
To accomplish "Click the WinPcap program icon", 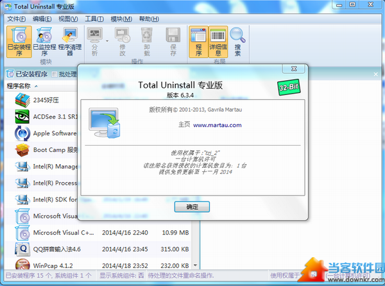I will pyautogui.click(x=22, y=265).
